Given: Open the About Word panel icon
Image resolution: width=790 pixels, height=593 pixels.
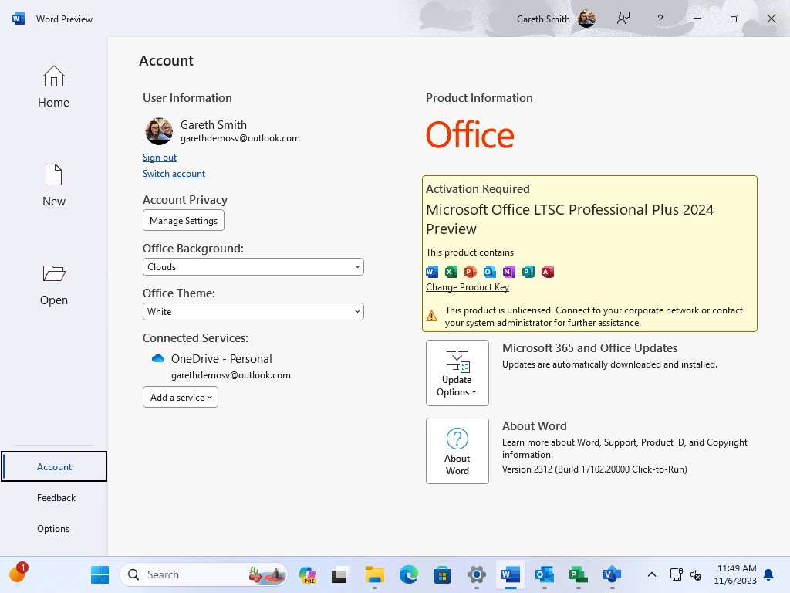Looking at the screenshot, I should 457,440.
